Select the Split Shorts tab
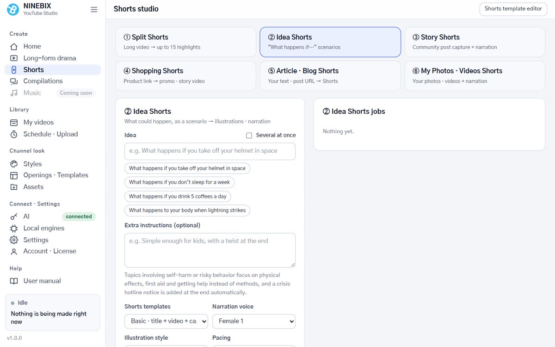This screenshot has height=347, width=555. (x=185, y=42)
